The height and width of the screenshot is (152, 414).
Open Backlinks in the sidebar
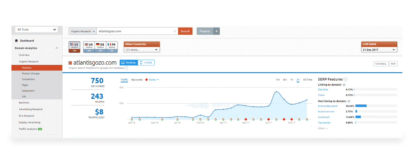click(x=24, y=103)
